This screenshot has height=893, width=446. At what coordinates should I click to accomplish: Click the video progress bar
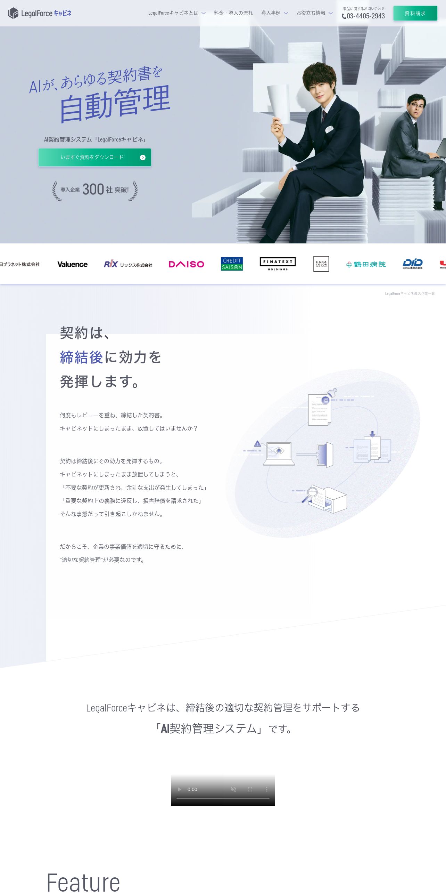tap(223, 798)
